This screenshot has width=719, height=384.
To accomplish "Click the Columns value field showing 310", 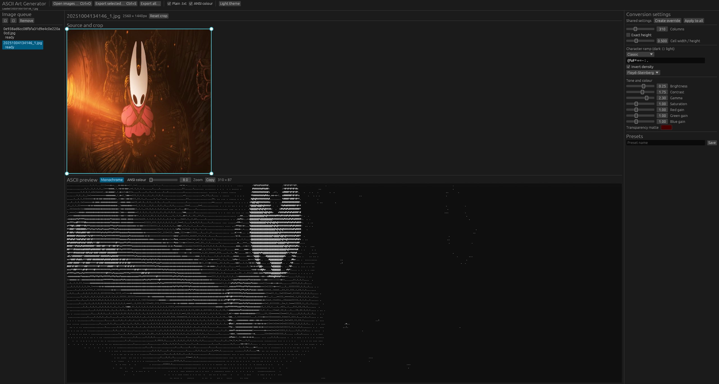I will click(x=662, y=29).
